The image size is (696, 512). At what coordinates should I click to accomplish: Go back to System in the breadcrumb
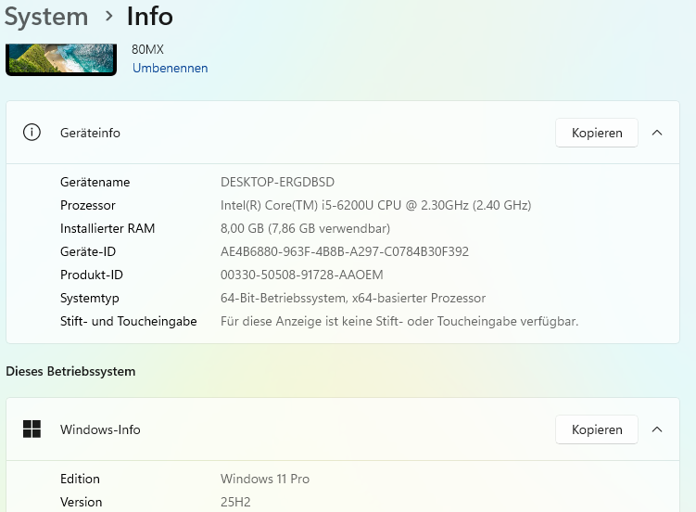pyautogui.click(x=46, y=17)
